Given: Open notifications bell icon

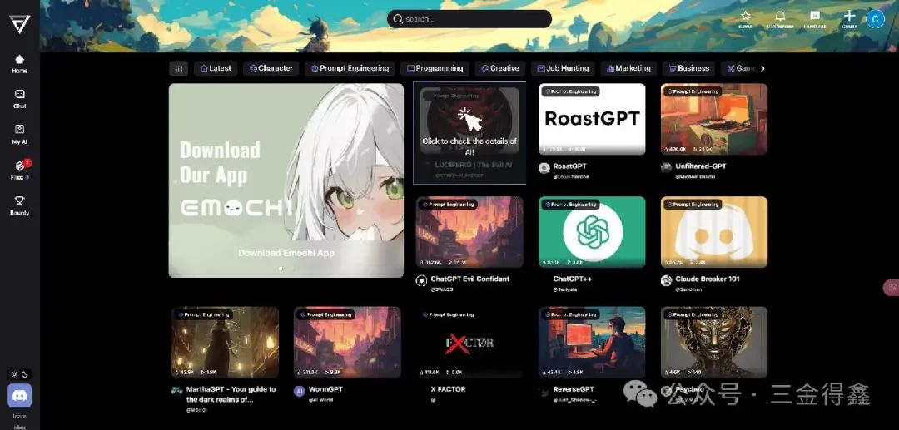Looking at the screenshot, I should (x=780, y=19).
